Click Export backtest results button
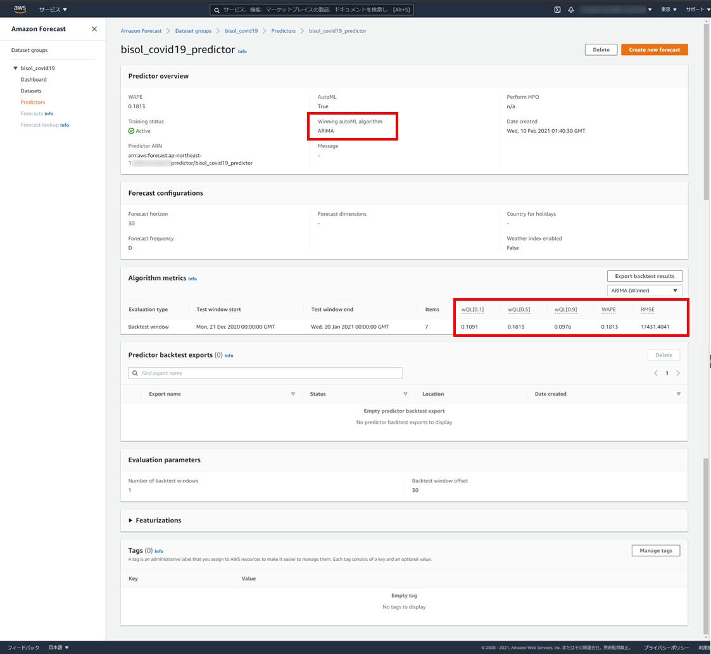Screen dimensions: 711x654 point(645,276)
